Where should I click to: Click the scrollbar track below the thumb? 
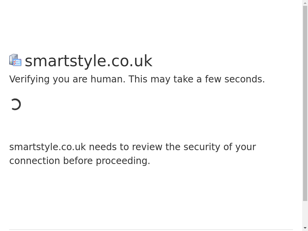point(305,213)
